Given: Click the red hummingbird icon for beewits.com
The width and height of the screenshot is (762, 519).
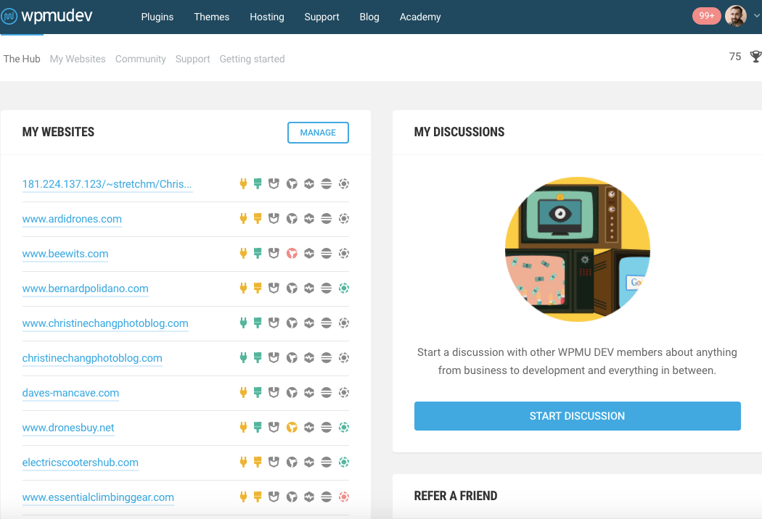Looking at the screenshot, I should click(x=292, y=254).
